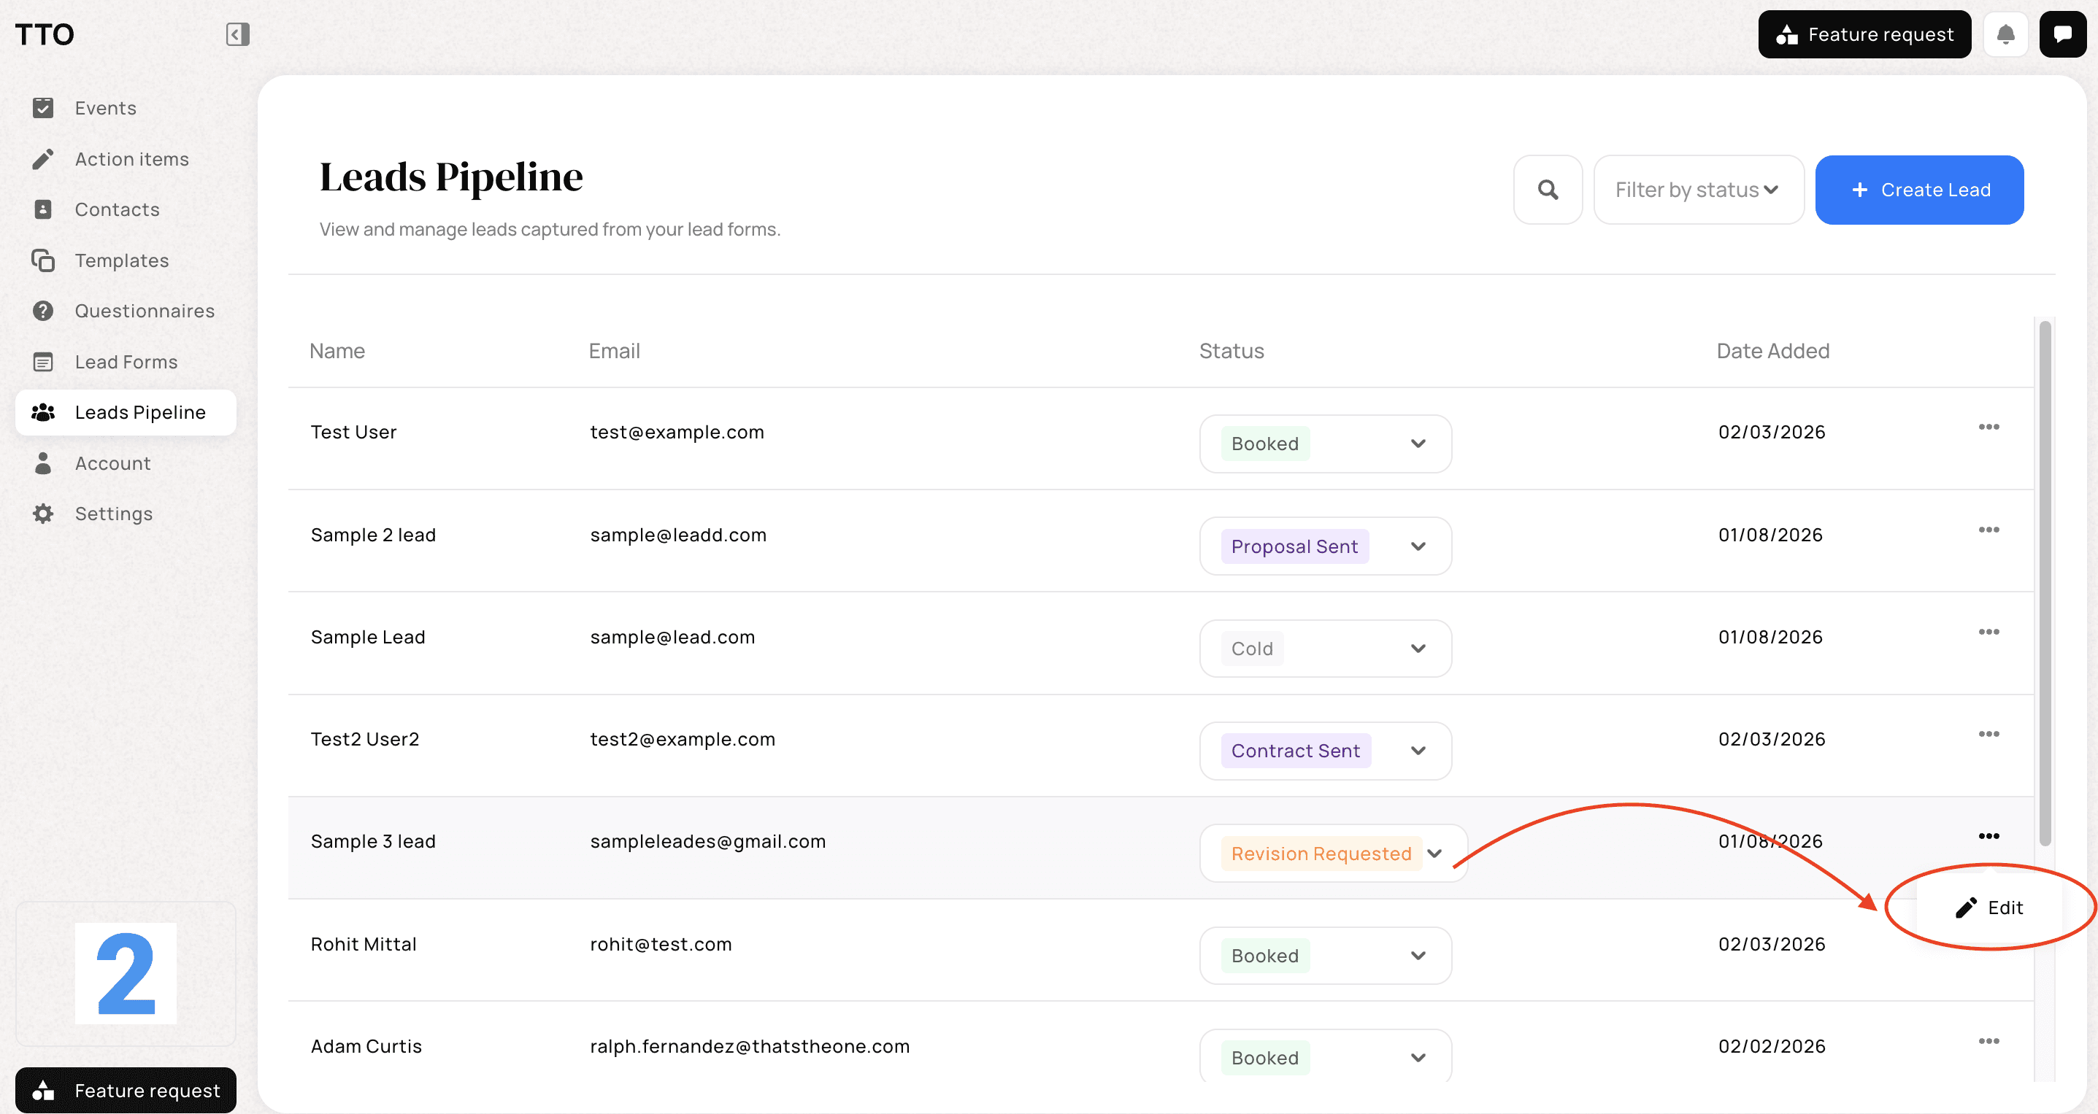The height and width of the screenshot is (1114, 2098).
Task: Click the Create Lead button
Action: [1919, 190]
